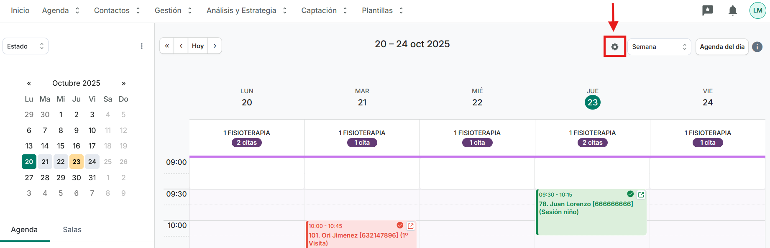Click the Hoy button

(198, 46)
